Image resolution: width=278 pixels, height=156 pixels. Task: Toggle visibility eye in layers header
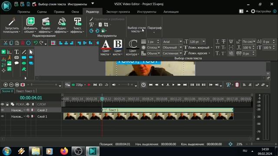[2, 104]
